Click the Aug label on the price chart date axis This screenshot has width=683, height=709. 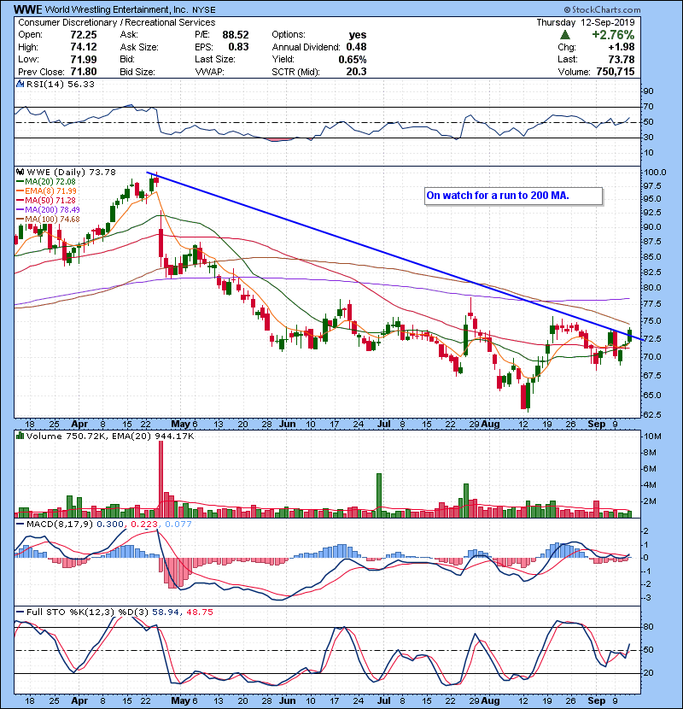[490, 425]
